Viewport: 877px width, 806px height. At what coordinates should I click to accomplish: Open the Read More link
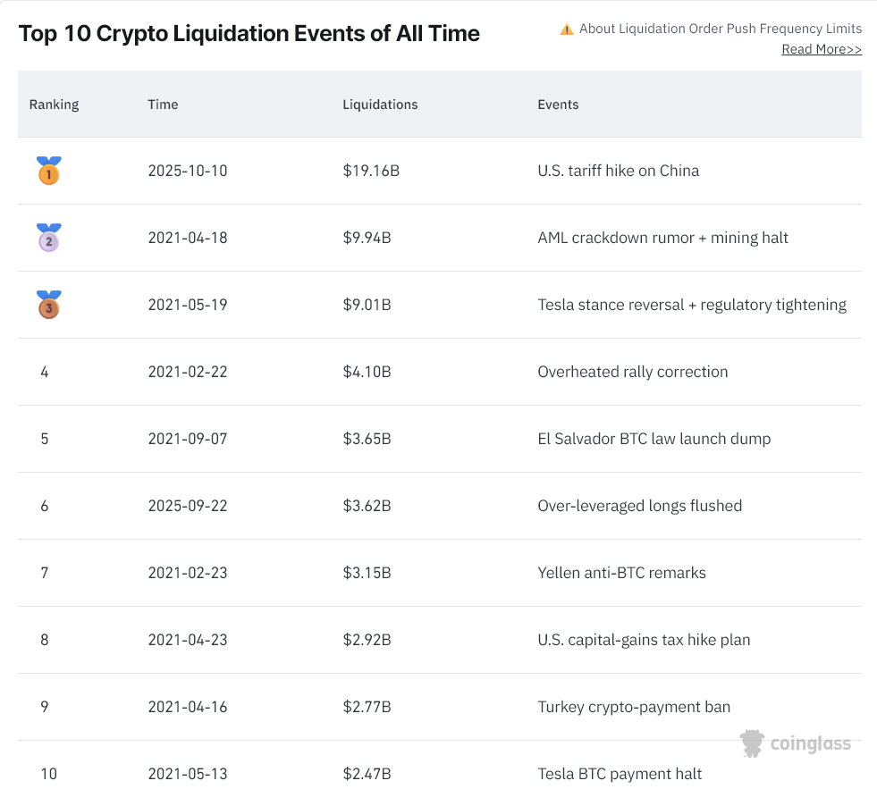coord(821,49)
